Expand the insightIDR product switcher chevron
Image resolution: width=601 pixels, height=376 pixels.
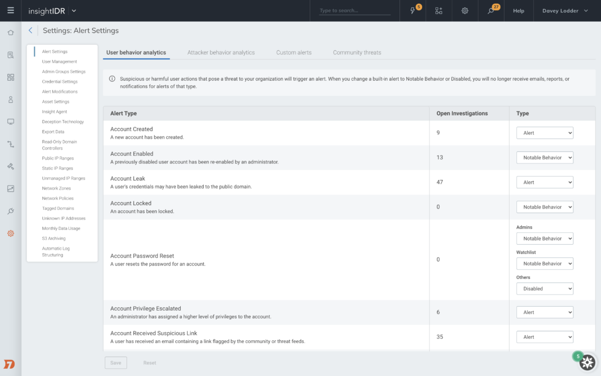point(74,11)
